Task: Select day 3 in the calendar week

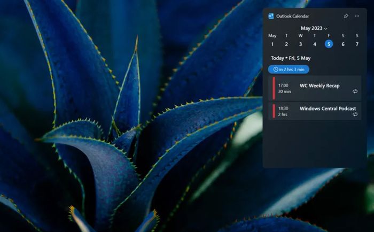Action: (300, 44)
